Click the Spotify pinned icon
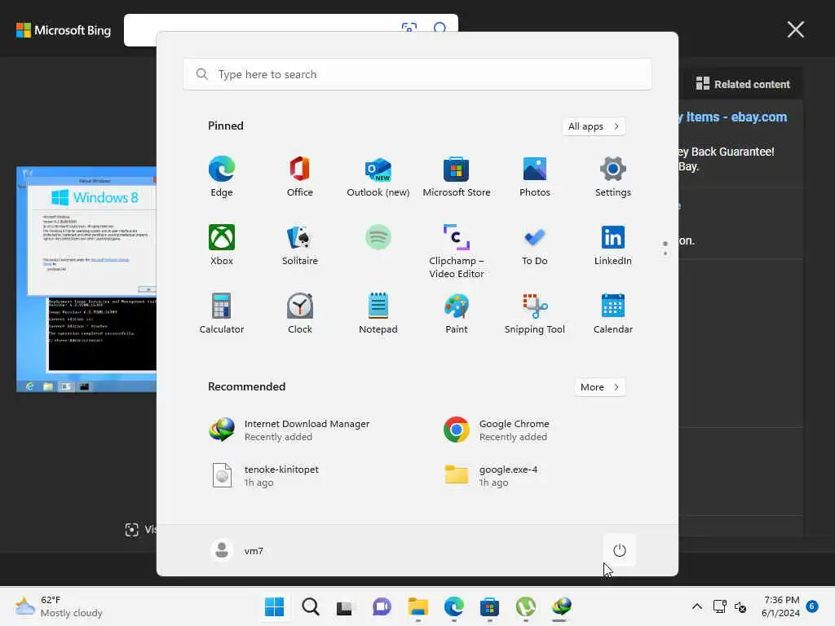Screen dimensions: 835x626 pos(378,237)
